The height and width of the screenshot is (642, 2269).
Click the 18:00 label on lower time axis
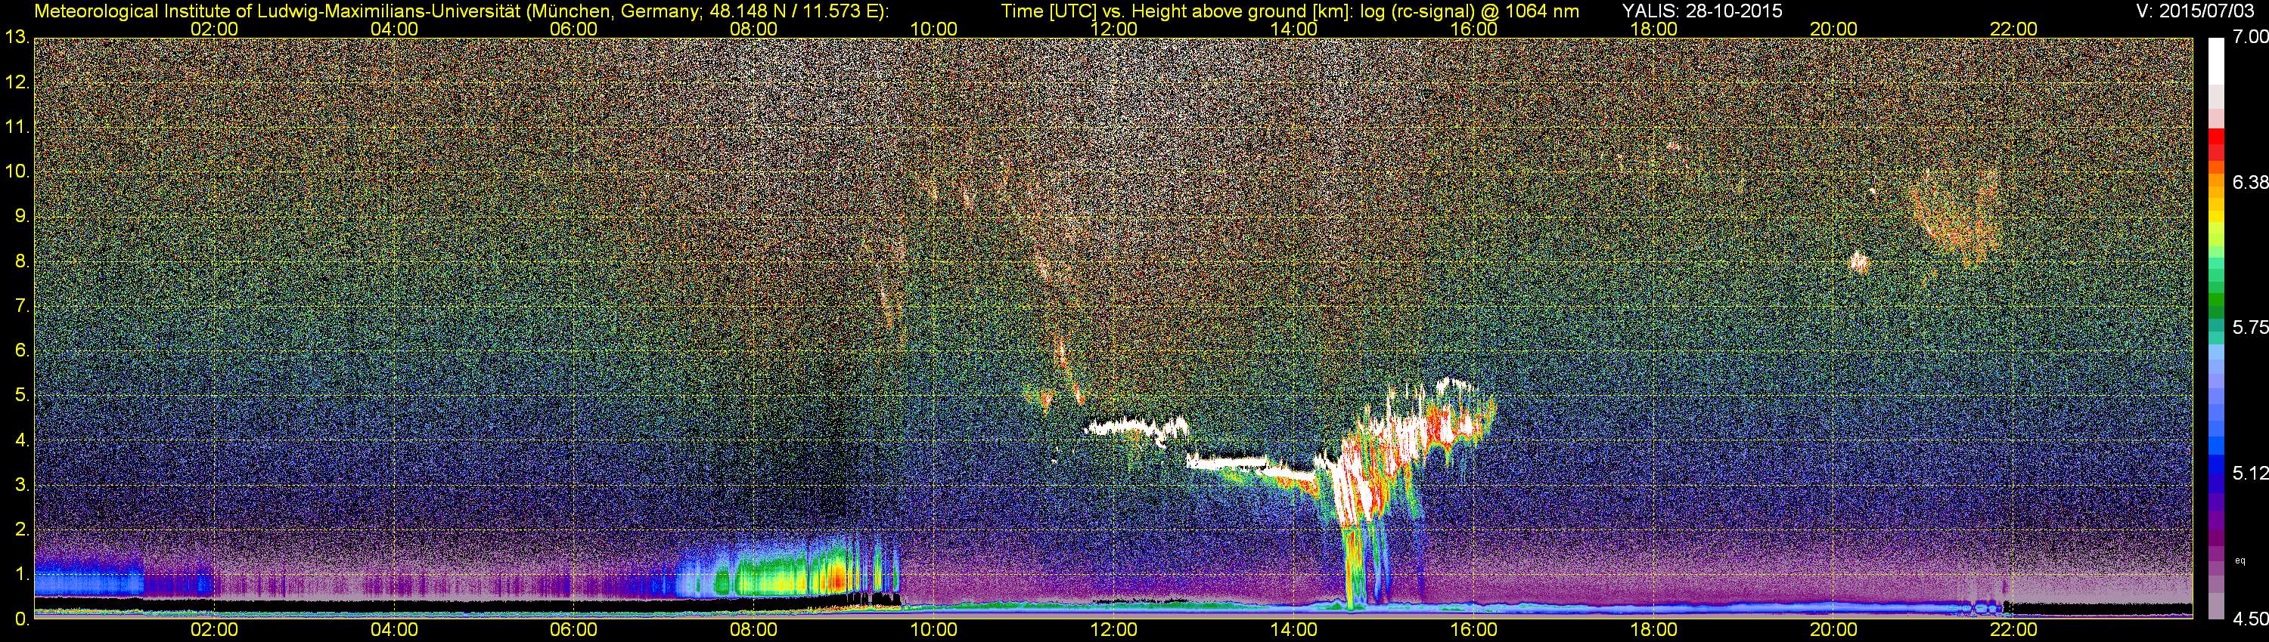pyautogui.click(x=1653, y=630)
